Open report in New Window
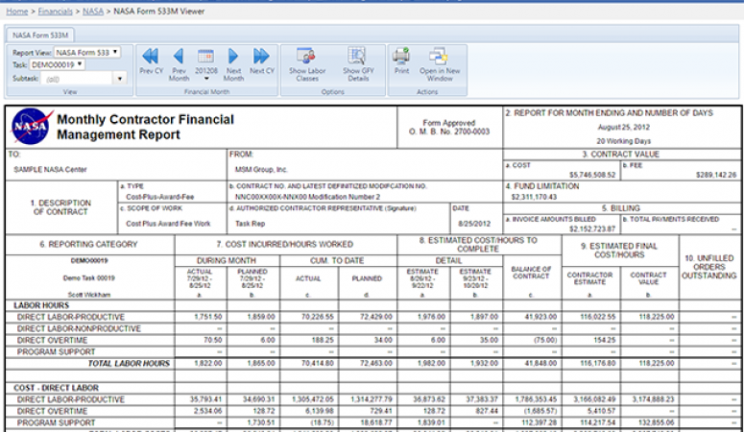The image size is (744, 432). click(x=440, y=64)
